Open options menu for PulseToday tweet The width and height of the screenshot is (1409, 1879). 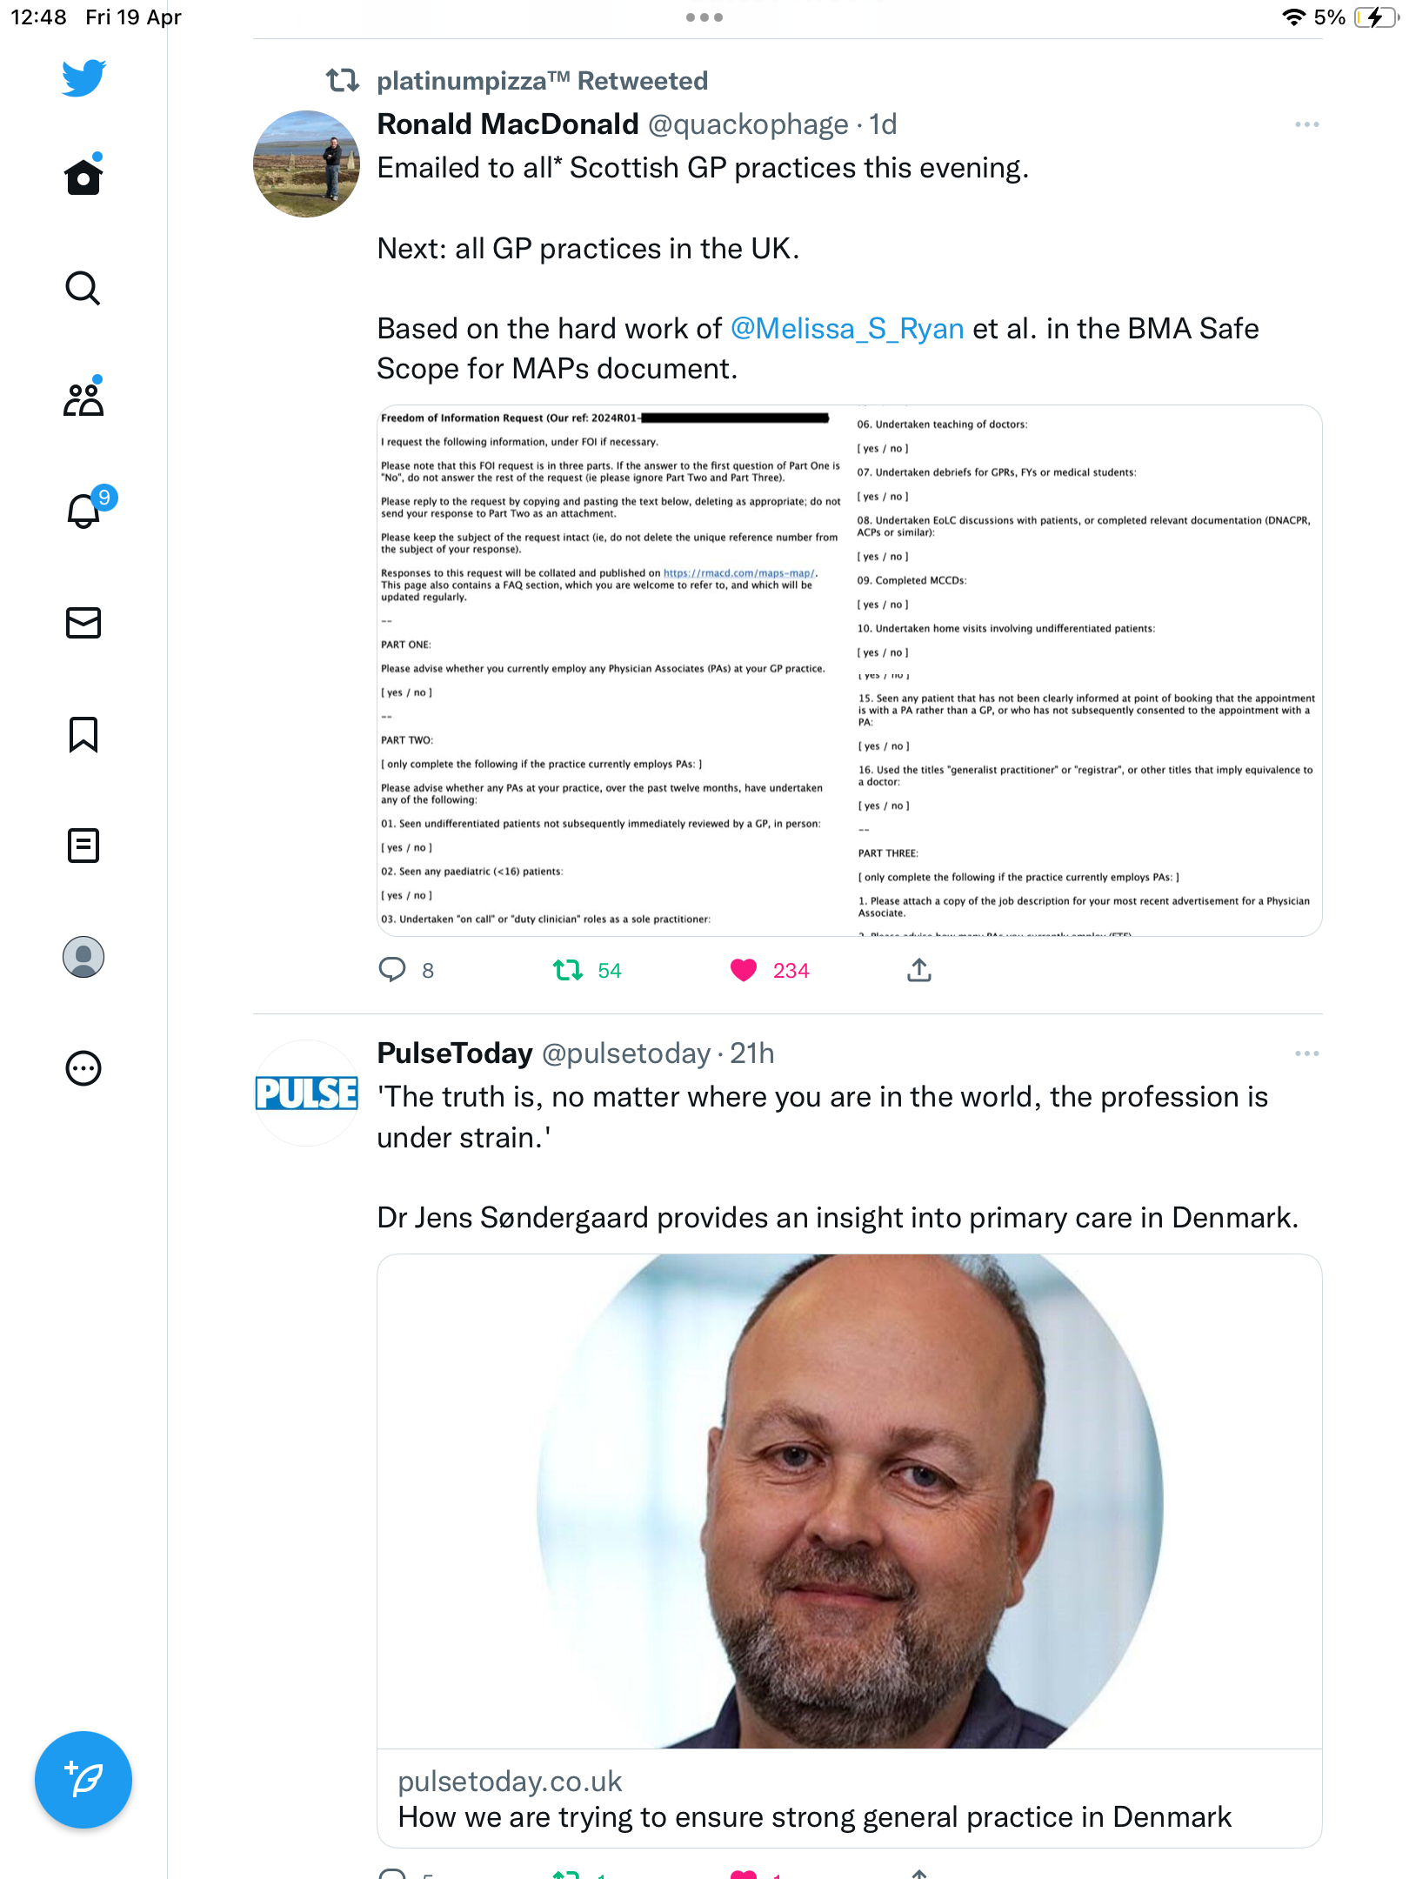1306,1053
